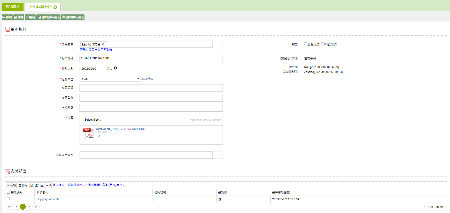Click the 報告號碼 input field

coord(151,58)
